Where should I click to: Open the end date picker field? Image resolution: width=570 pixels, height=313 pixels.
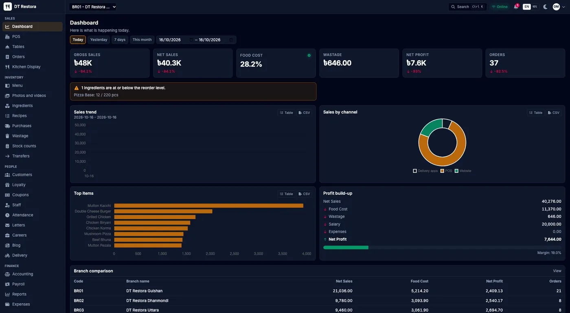(x=216, y=40)
